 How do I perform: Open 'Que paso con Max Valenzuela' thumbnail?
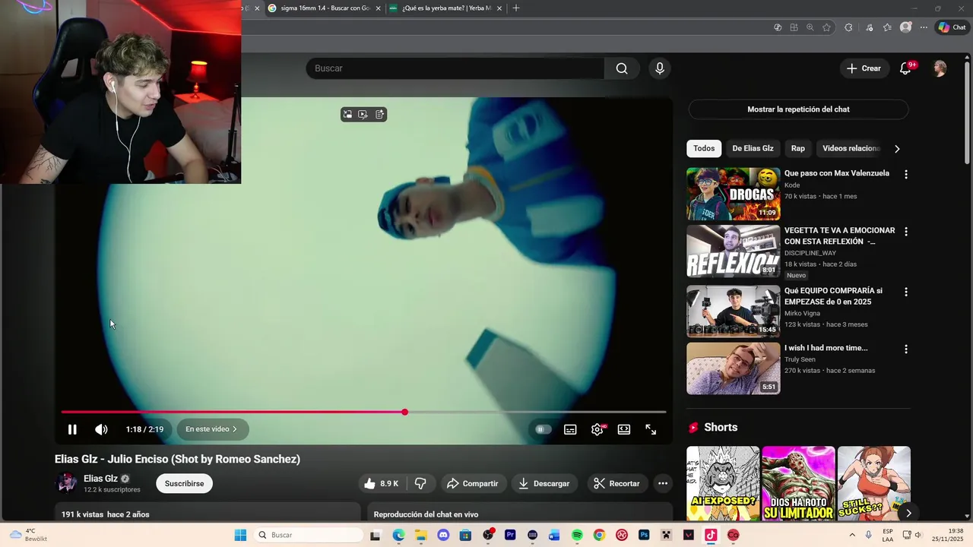[734, 194]
